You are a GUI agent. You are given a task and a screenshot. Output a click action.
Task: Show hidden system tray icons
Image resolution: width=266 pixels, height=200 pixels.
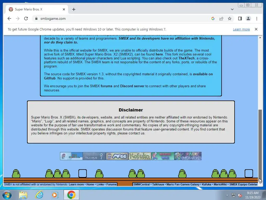(227, 195)
